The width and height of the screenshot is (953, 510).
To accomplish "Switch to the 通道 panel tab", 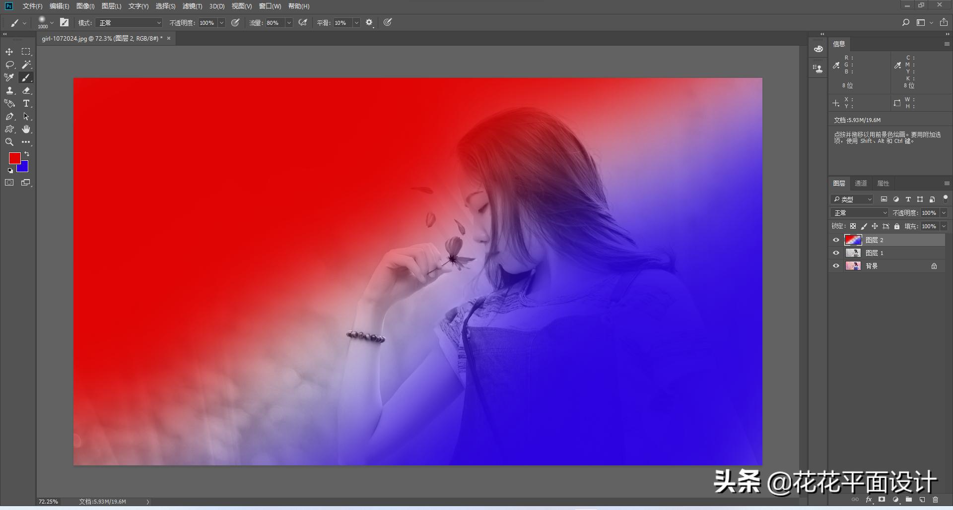I will 861,183.
